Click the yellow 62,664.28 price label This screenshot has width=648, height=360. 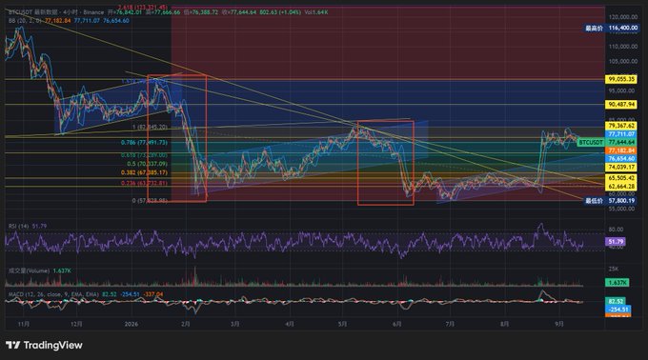coord(621,187)
